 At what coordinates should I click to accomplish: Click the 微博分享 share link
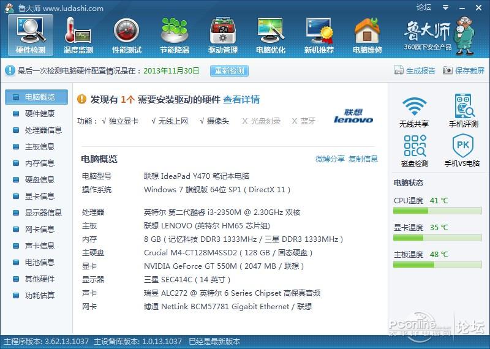click(x=330, y=159)
